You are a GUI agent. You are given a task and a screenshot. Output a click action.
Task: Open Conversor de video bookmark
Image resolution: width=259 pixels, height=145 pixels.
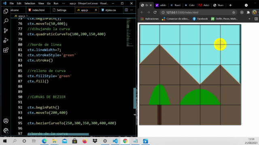point(175,19)
